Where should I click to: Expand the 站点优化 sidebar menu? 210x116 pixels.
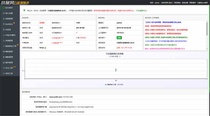point(9,24)
